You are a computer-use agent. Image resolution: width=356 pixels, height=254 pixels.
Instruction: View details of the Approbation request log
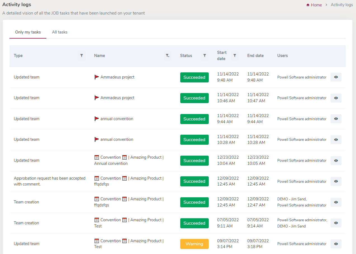tap(336, 181)
